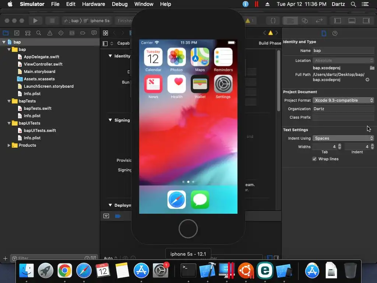Collapse the bapUITests folder
The height and width of the screenshot is (283, 377).
9,123
